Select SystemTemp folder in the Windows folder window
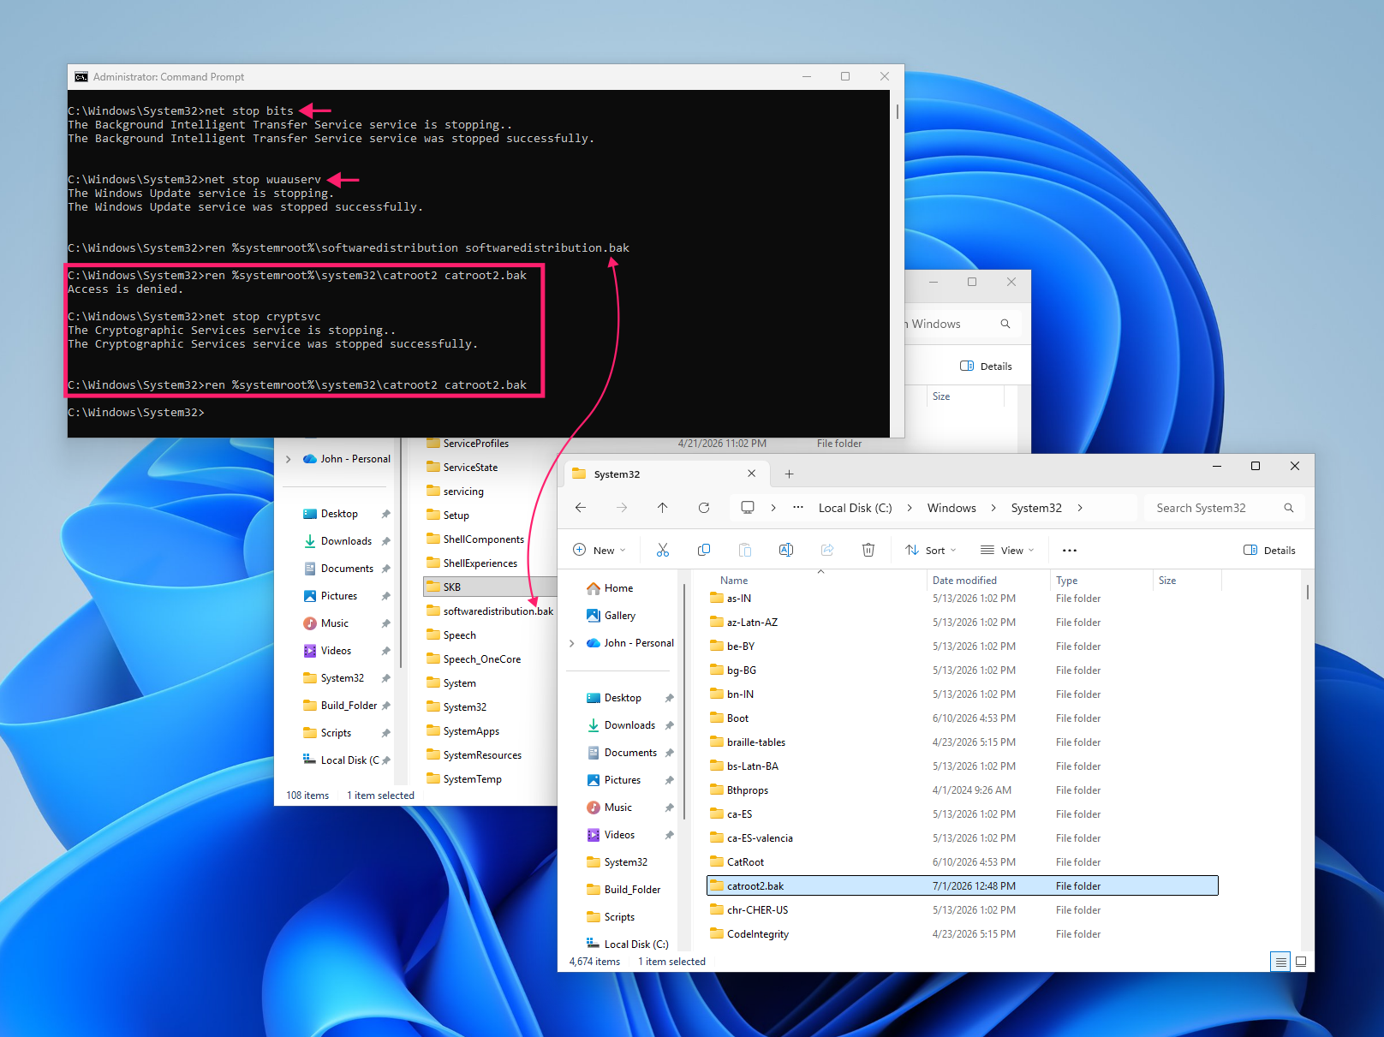Image resolution: width=1384 pixels, height=1037 pixels. click(465, 779)
